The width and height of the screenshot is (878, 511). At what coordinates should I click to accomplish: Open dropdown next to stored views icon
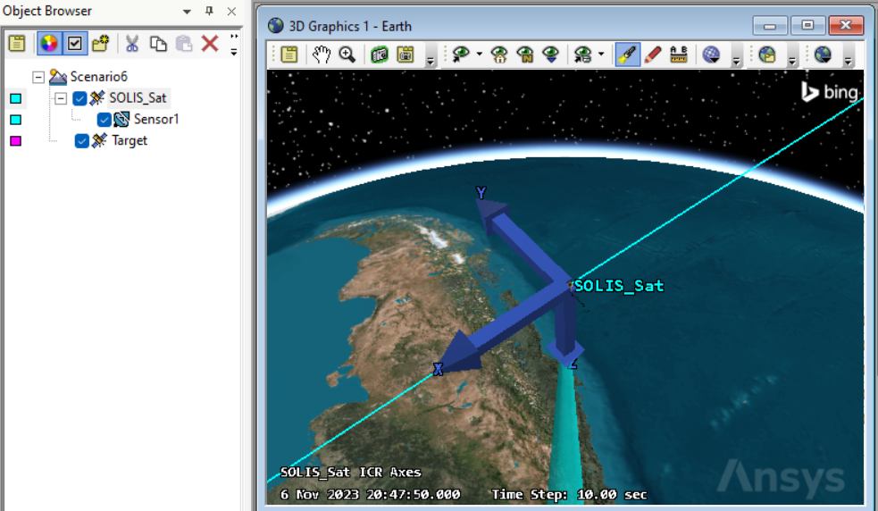[601, 54]
